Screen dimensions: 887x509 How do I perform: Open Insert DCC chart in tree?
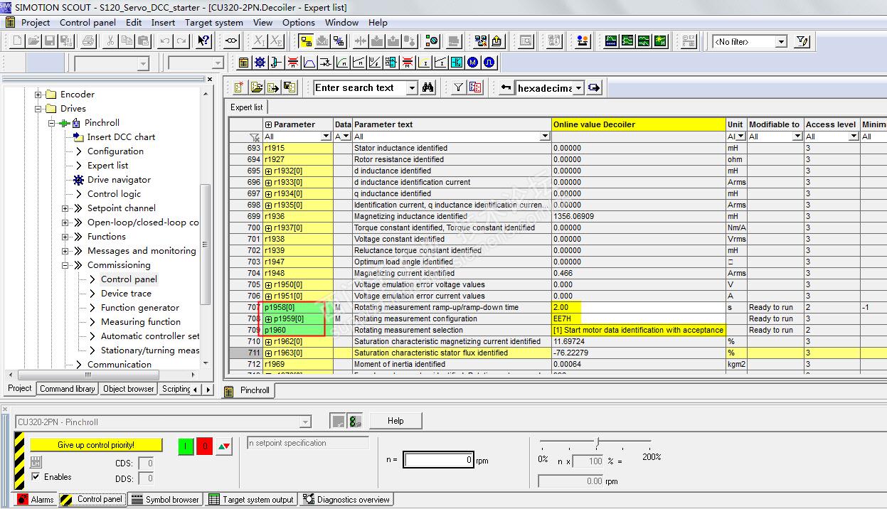[121, 137]
